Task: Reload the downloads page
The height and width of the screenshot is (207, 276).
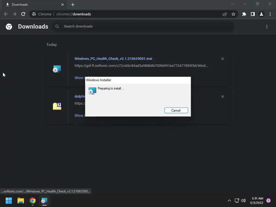Action: click(23, 14)
